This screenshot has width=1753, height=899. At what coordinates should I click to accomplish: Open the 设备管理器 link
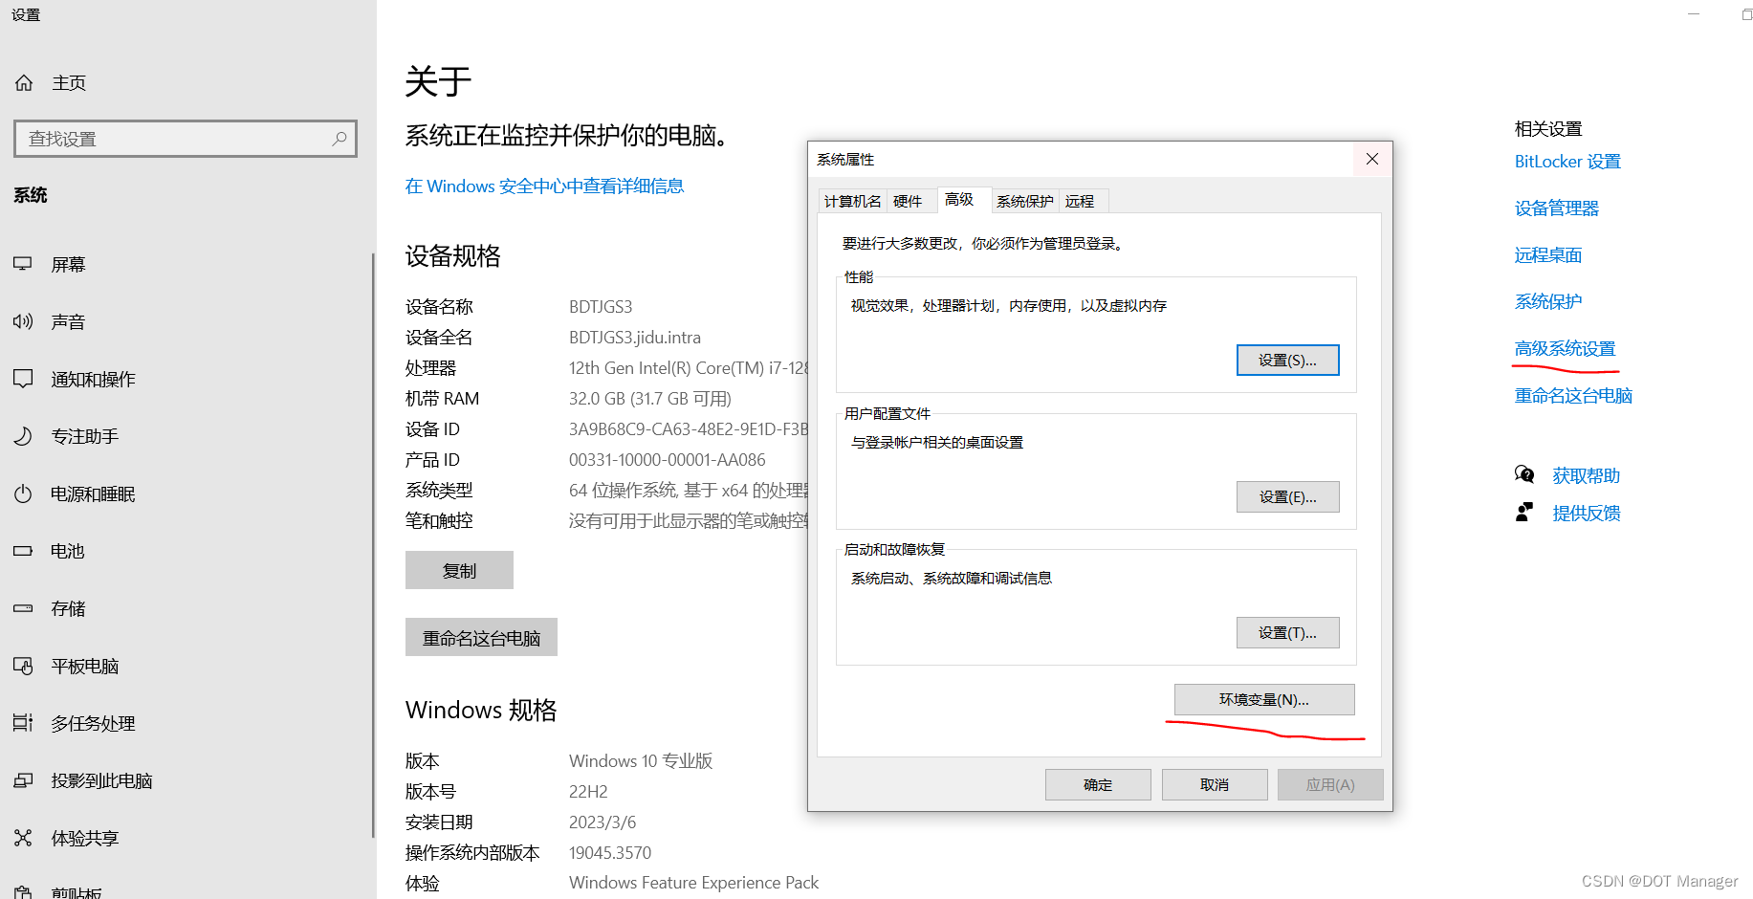pos(1556,208)
